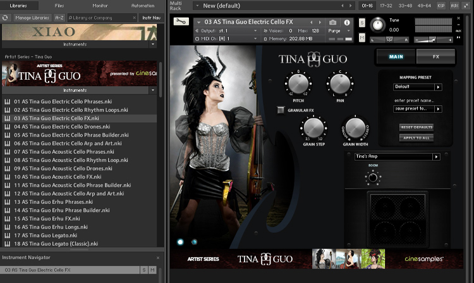
Task: Click the volume plus button
Action: point(450,40)
